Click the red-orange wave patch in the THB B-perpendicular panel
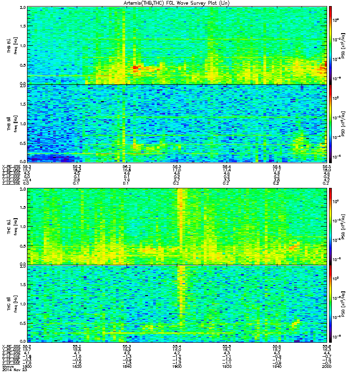349x373 pixels. pos(135,68)
